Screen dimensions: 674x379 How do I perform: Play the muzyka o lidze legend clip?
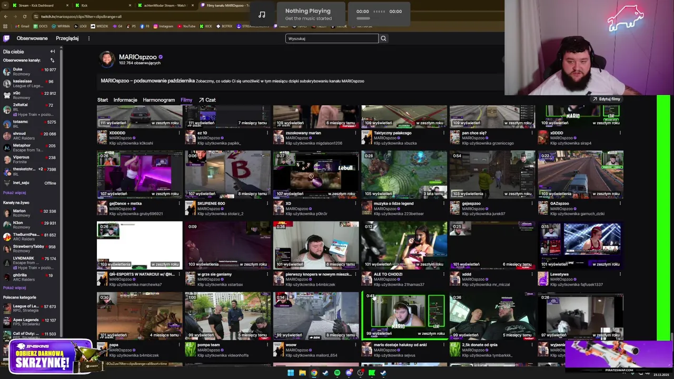click(404, 174)
